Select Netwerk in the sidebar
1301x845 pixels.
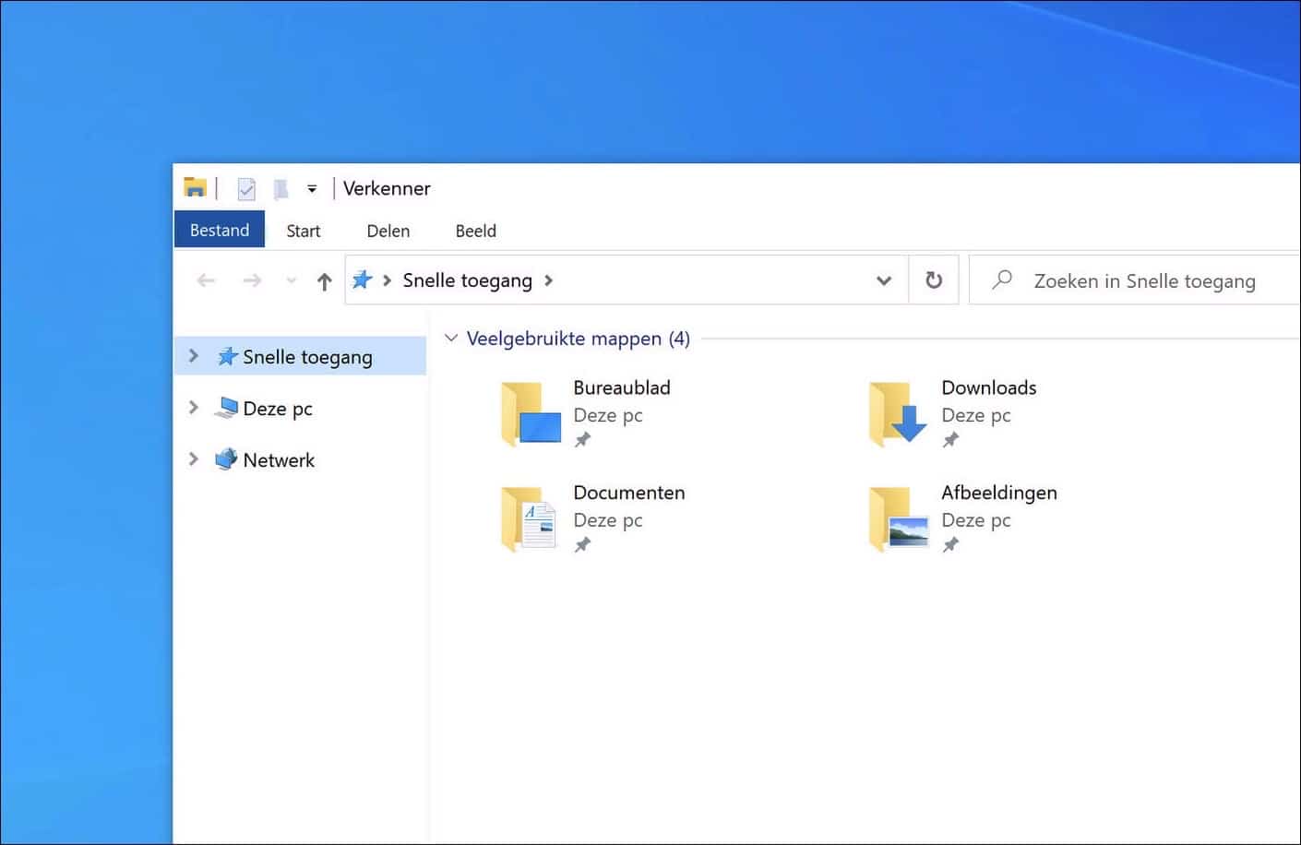pyautogui.click(x=279, y=459)
